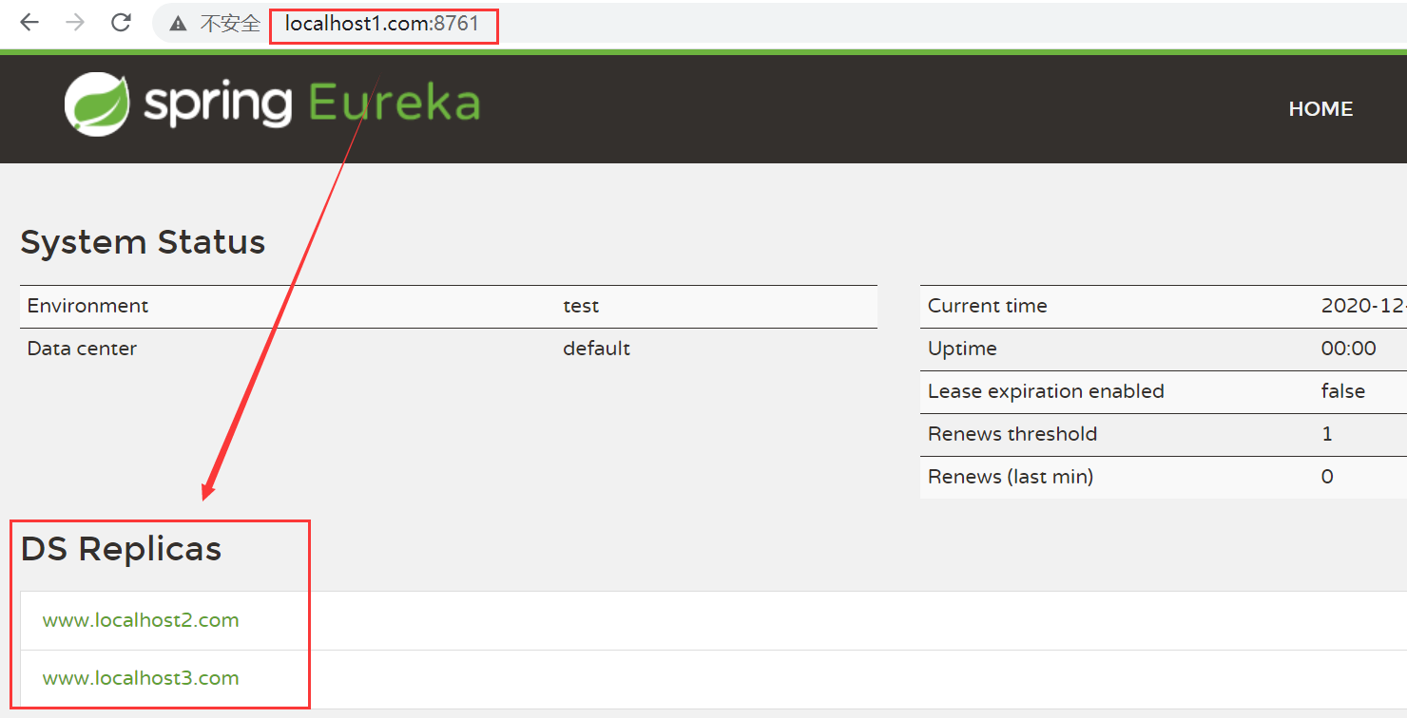Click the page refresh icon
Viewport: 1407px width, 718px height.
121,23
